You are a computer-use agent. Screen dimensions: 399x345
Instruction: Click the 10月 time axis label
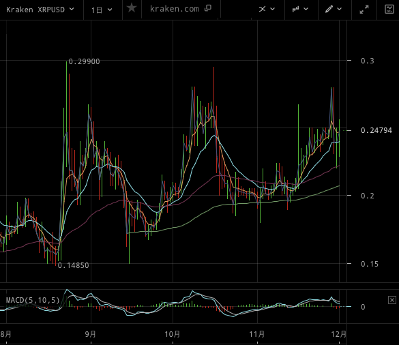(173, 334)
